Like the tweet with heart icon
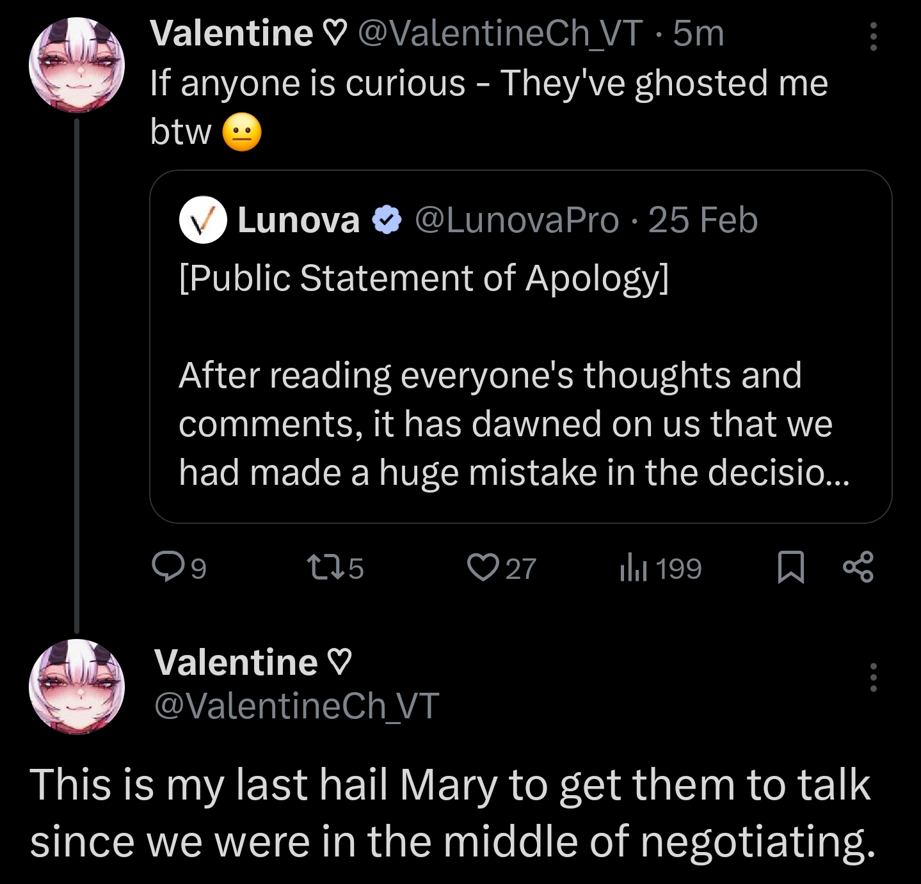The image size is (921, 884). pos(482,567)
